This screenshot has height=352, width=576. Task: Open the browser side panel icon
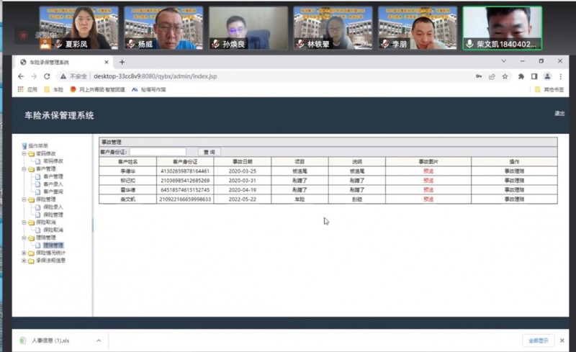click(x=534, y=76)
